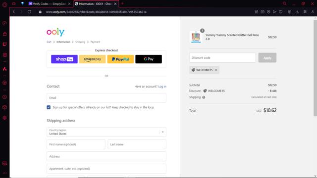
Task: Open History clock sidebar icon
Action: pyautogui.click(x=4, y=97)
